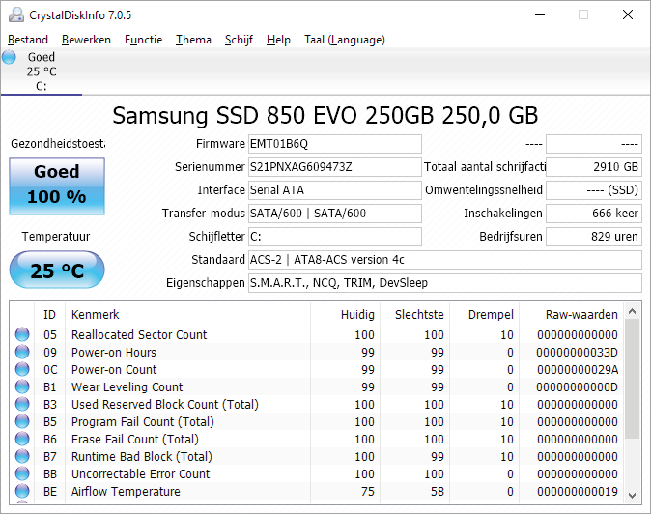Click the SMART list vertical scrollbar thumb
Screen dimensions: 651x514
(x=633, y=379)
